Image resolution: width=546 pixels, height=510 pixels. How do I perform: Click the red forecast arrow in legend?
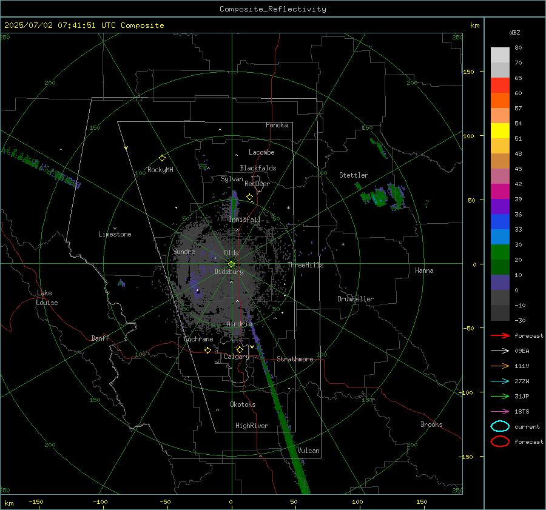pos(500,335)
